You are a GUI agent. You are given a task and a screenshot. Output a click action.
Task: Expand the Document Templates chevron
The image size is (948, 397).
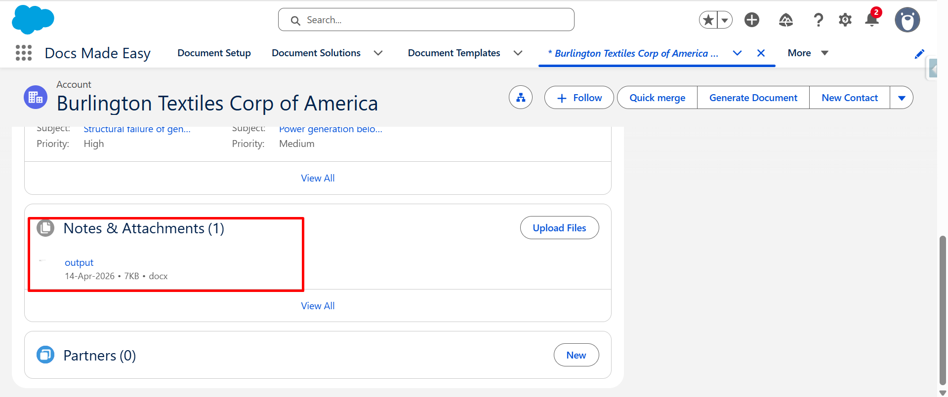click(518, 53)
